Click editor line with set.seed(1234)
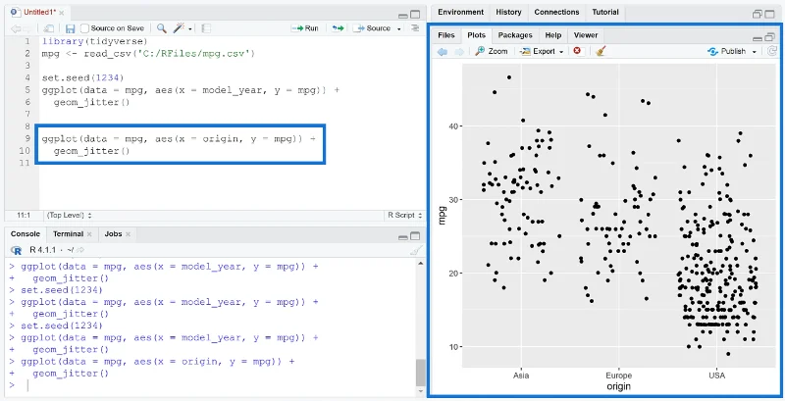 [x=82, y=78]
